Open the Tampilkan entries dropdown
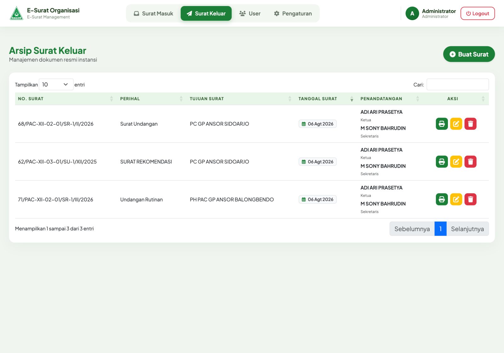Image resolution: width=504 pixels, height=353 pixels. point(56,84)
